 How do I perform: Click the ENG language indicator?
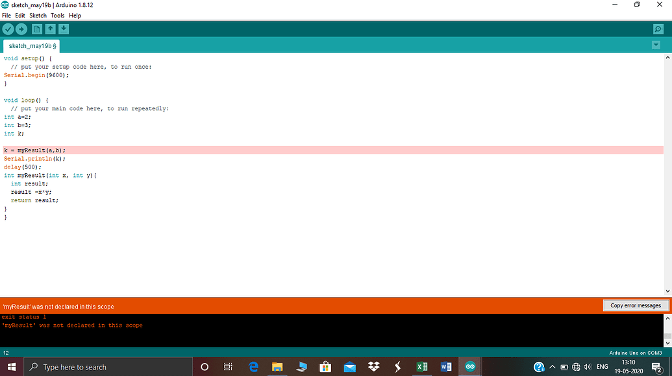[x=602, y=367]
